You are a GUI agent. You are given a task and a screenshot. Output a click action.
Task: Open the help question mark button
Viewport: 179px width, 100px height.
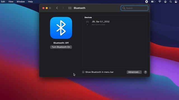tap(145, 72)
